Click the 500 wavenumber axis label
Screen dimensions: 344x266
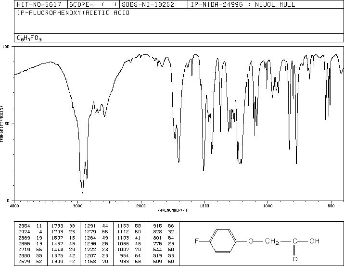click(331, 206)
